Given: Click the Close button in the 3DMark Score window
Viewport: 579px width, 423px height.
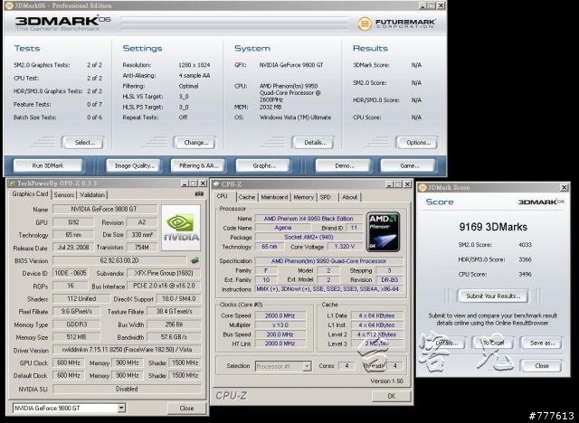Looking at the screenshot, I should (542, 366).
